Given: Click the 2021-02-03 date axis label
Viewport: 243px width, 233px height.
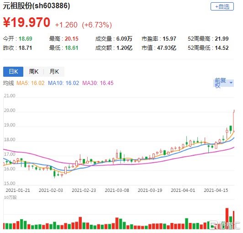Looking at the screenshot, I should point(51,190).
